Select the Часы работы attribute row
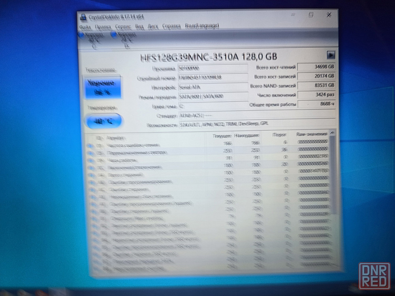The image size is (395, 296). click(208, 158)
